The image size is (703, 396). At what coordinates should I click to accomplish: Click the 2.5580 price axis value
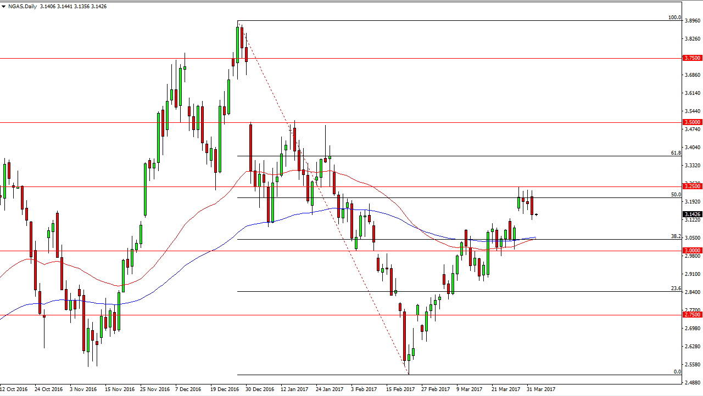pos(692,365)
